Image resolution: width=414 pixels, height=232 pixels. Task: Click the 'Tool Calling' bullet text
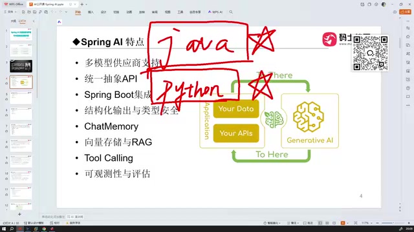click(x=109, y=158)
